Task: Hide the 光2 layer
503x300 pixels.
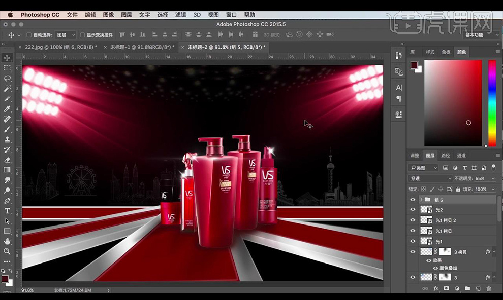Action: tap(413, 210)
